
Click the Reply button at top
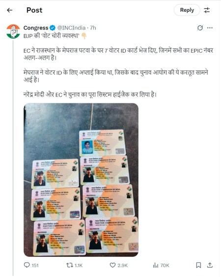pyautogui.click(x=187, y=10)
